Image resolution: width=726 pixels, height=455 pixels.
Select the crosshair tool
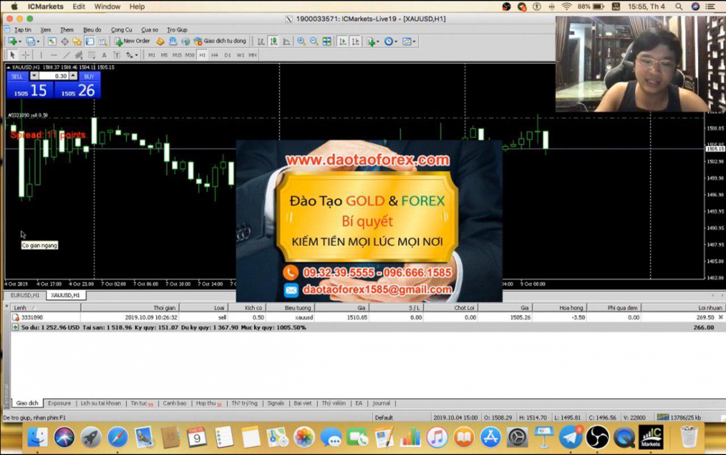point(25,55)
